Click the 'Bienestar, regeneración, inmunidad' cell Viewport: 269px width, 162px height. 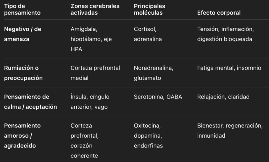230,131
